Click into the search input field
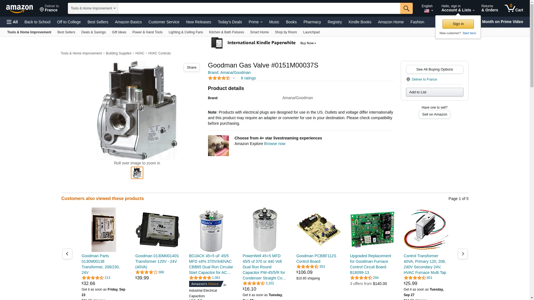This screenshot has width=534, height=300. click(x=259, y=8)
